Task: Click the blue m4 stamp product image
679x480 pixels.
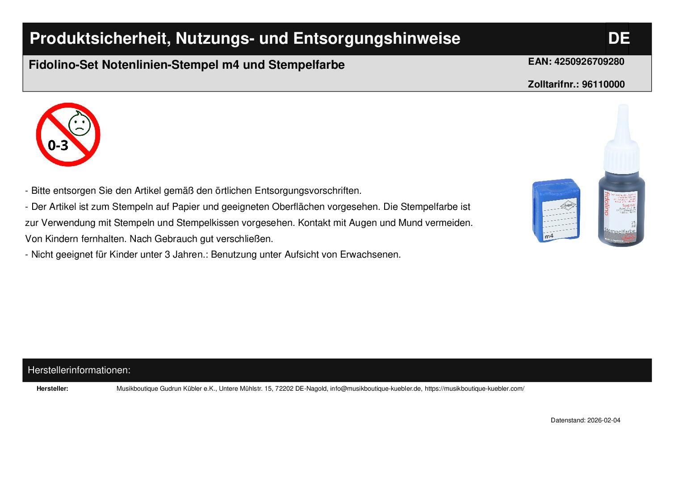Action: tap(555, 211)
